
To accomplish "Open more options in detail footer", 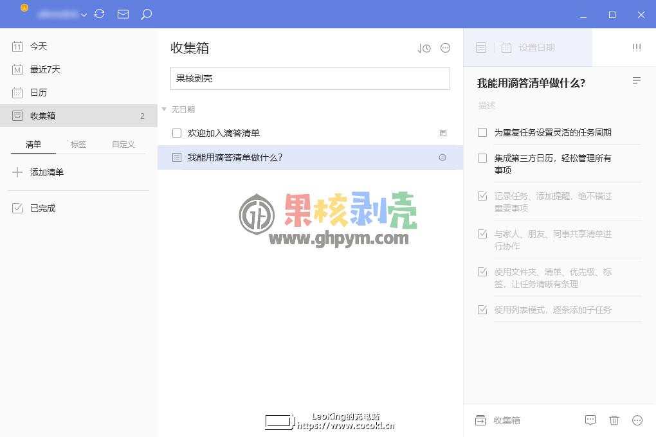I will [x=637, y=420].
